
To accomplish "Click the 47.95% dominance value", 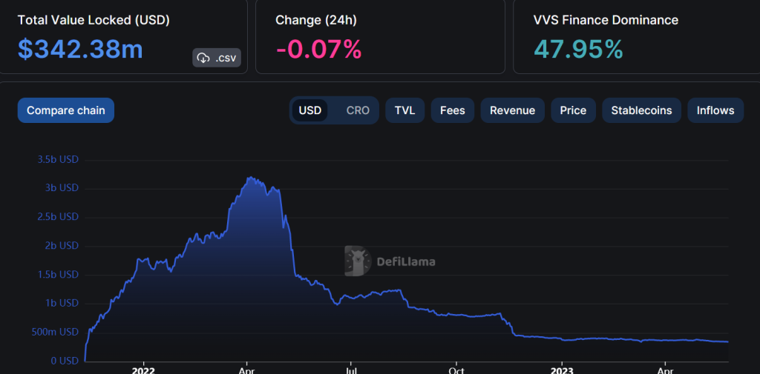I will point(577,49).
